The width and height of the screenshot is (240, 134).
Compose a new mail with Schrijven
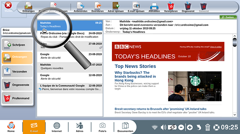tap(17, 45)
